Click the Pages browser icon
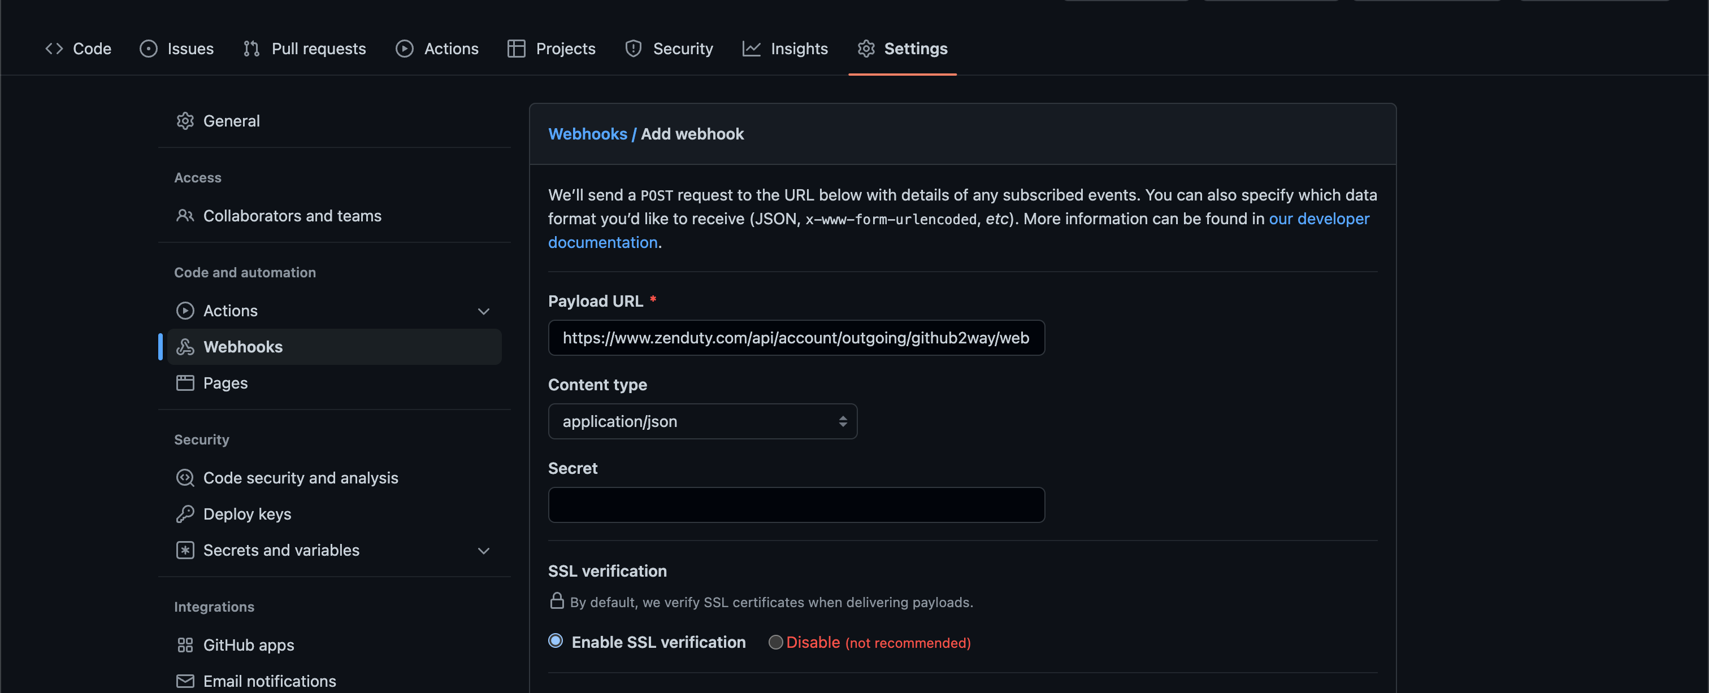 click(x=185, y=382)
